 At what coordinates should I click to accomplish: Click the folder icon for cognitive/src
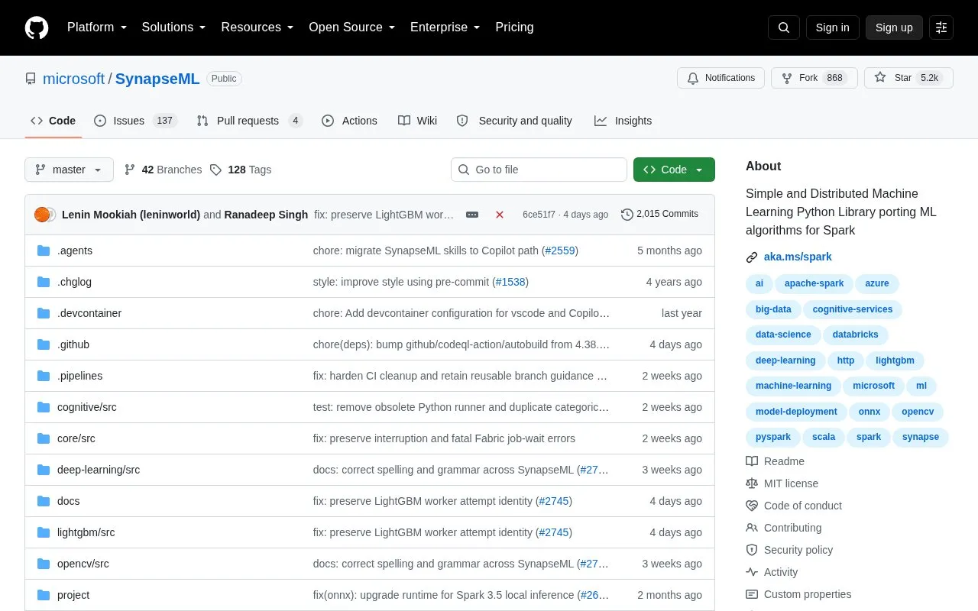[x=44, y=407]
